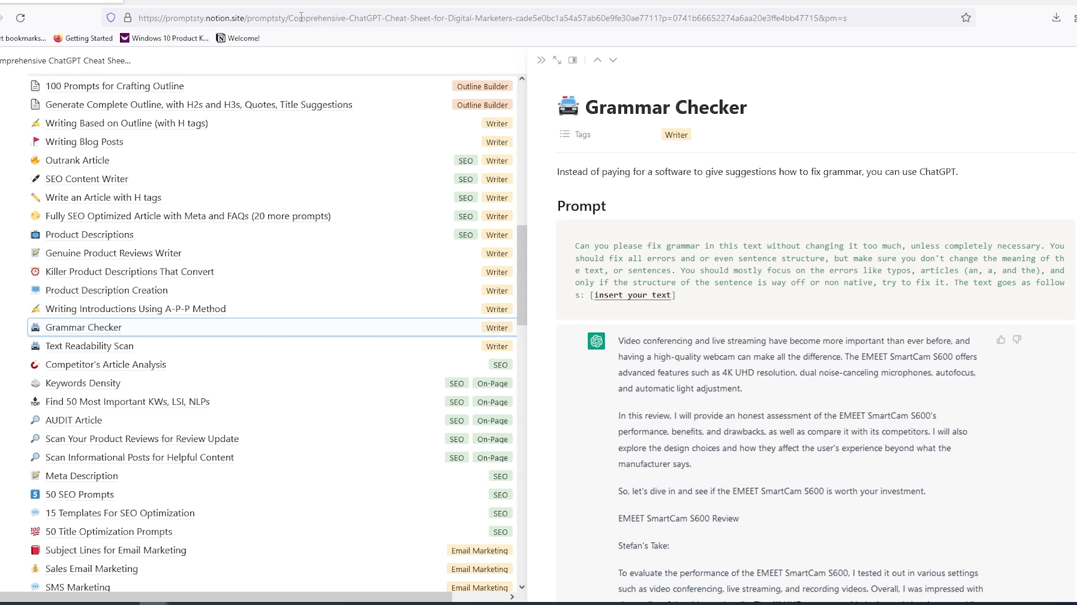Open the 'Grammar Checker' page entry

click(83, 327)
